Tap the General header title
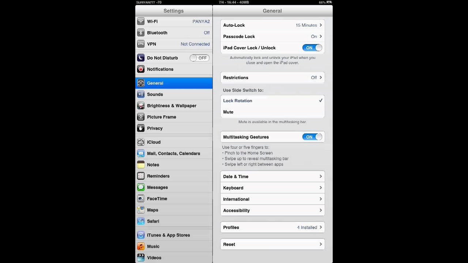The image size is (468, 263). point(272,11)
